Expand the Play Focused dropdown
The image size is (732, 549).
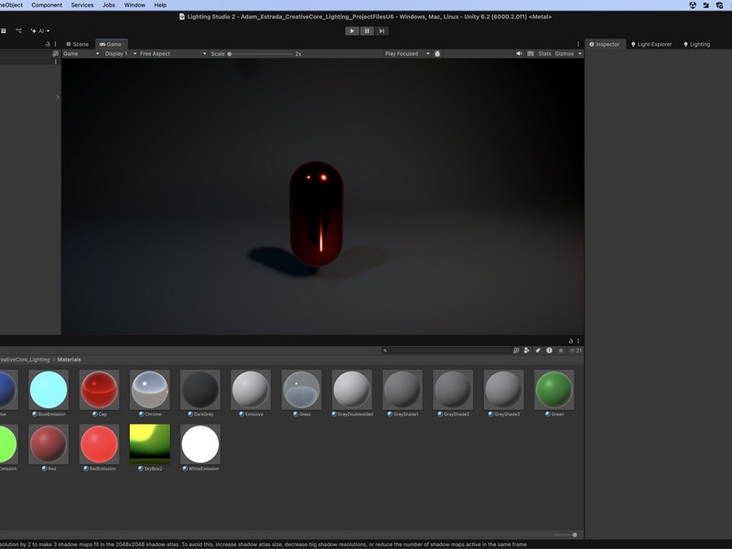tap(406, 54)
